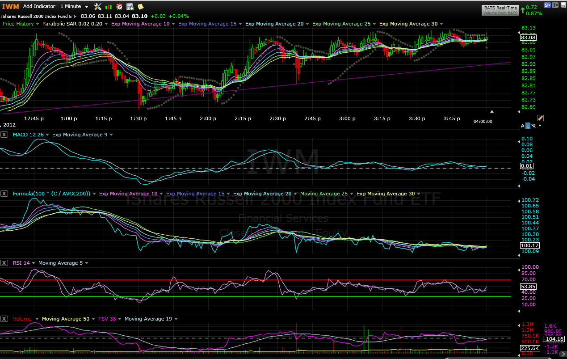567x359 pixels.
Task: Click the green and red bars chart style icon
Action: point(109,7)
